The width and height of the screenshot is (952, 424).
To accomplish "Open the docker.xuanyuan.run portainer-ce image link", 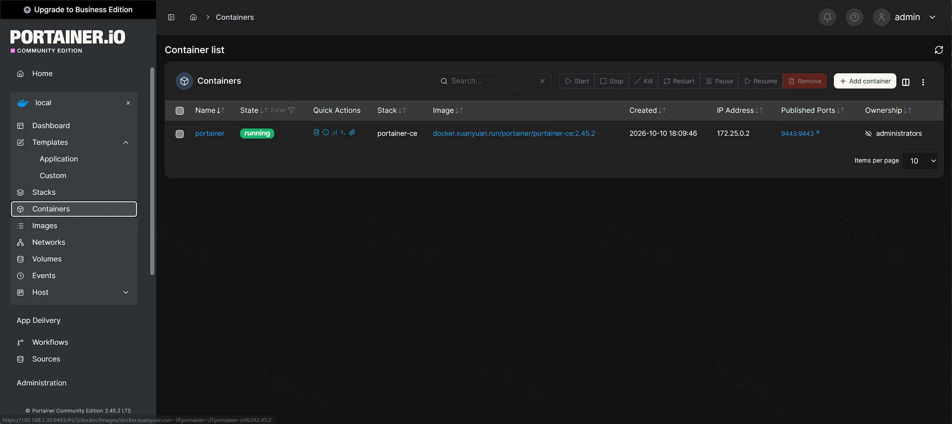I will point(514,133).
